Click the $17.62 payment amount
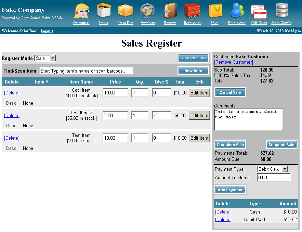The height and width of the screenshot is (232, 302). click(290, 219)
